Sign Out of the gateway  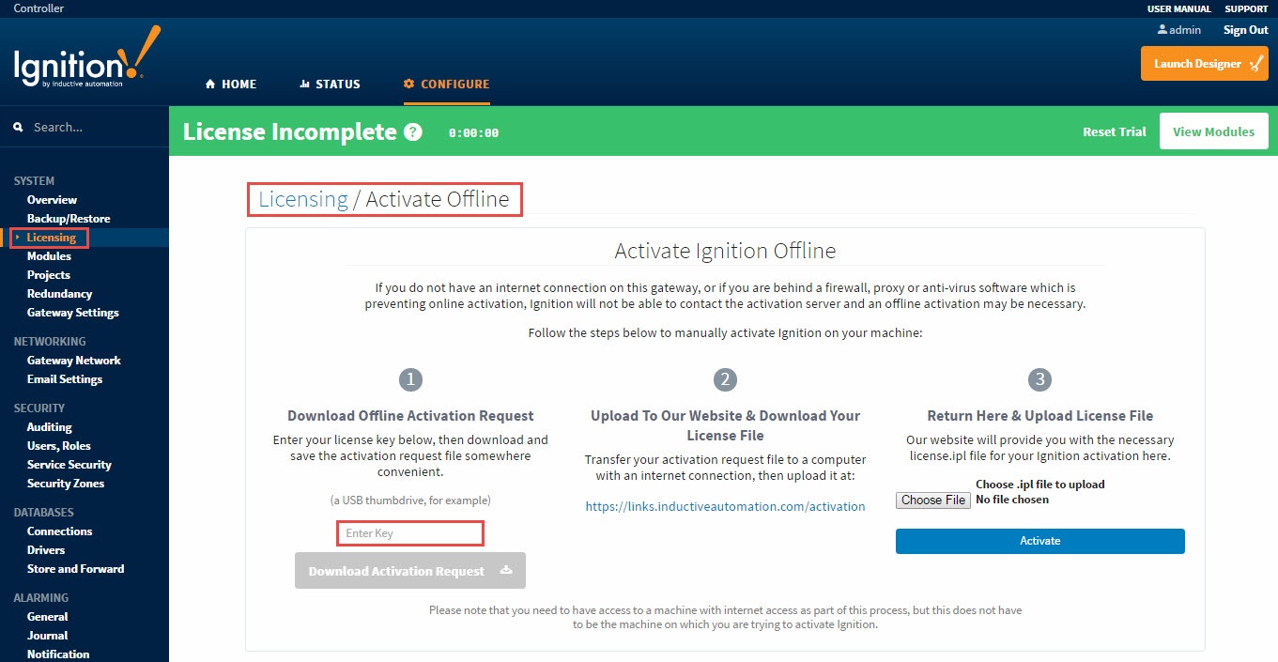[1244, 29]
